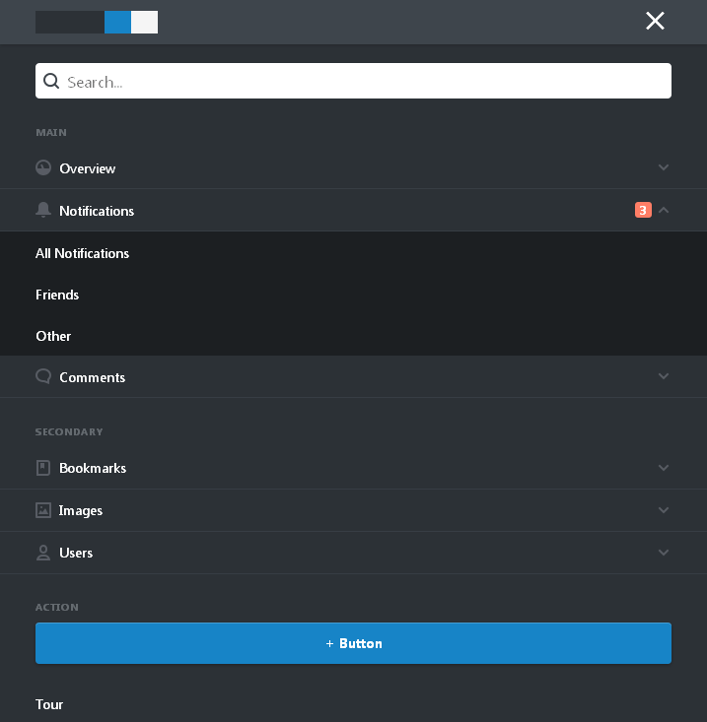Expand the Users chevron arrow
The height and width of the screenshot is (722, 707).
pyautogui.click(x=664, y=553)
